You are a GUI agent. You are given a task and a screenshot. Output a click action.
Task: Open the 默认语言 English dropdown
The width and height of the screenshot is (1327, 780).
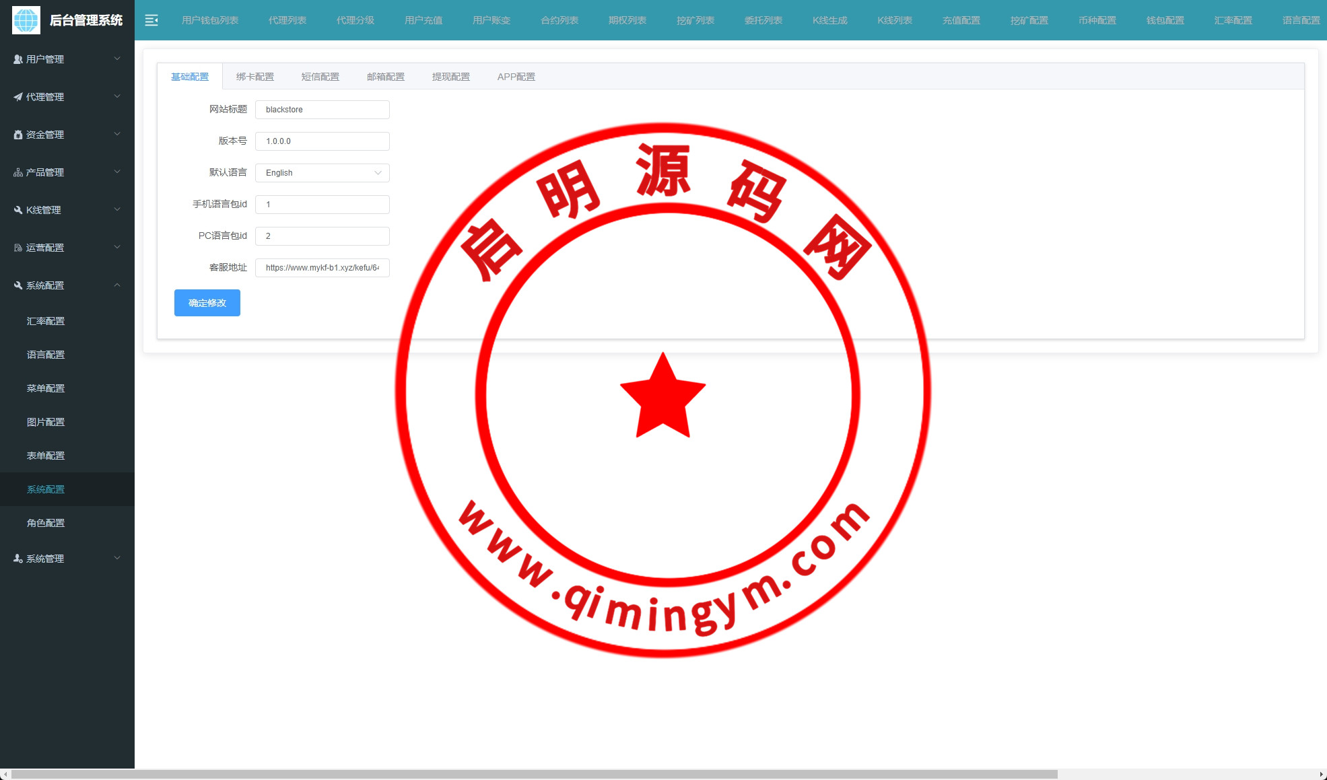[322, 173]
